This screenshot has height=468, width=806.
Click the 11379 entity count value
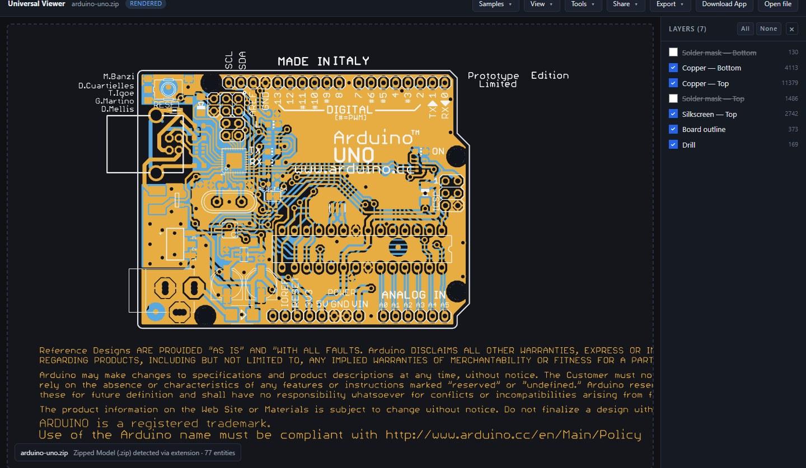click(790, 83)
